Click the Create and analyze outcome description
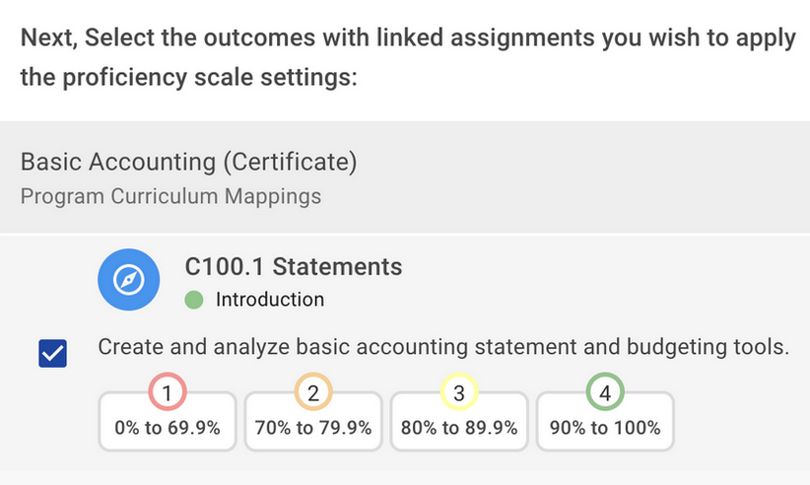Screen dimensions: 810x485 (x=443, y=347)
